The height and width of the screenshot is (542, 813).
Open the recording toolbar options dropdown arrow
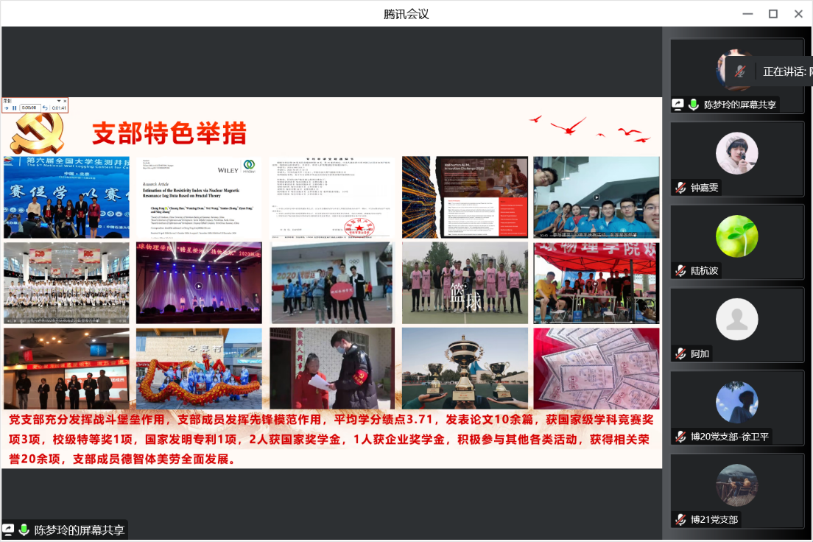[58, 101]
